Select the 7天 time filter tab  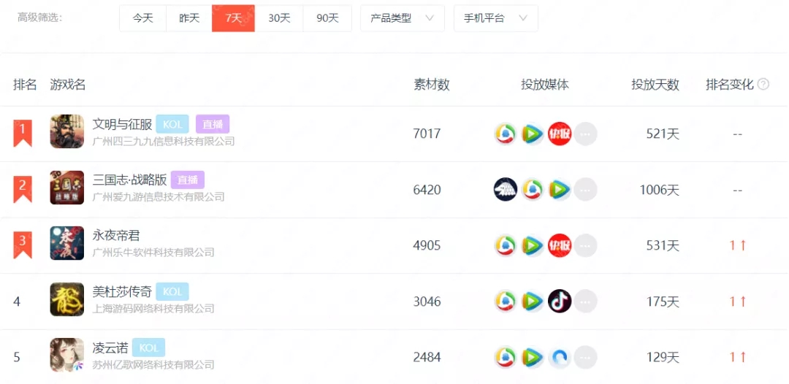coord(234,18)
